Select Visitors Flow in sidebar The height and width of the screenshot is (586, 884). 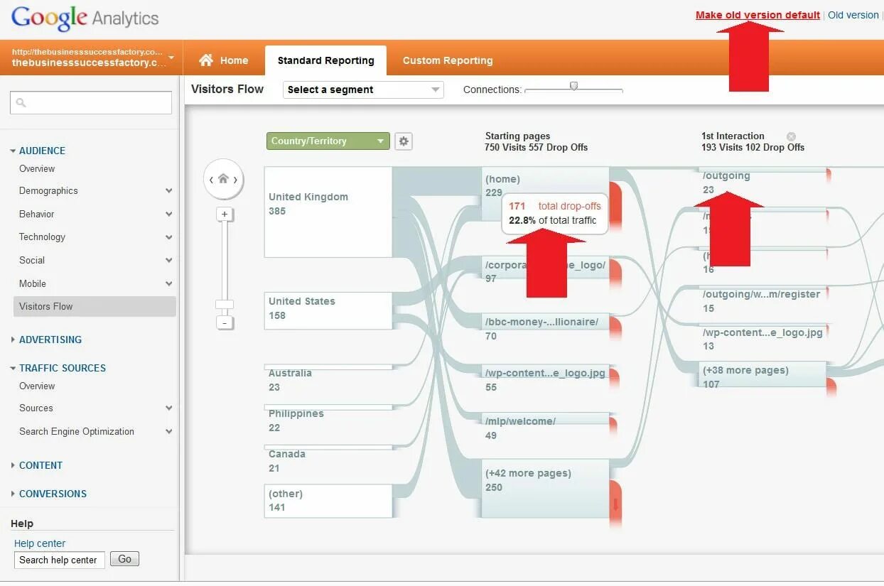pyautogui.click(x=95, y=306)
